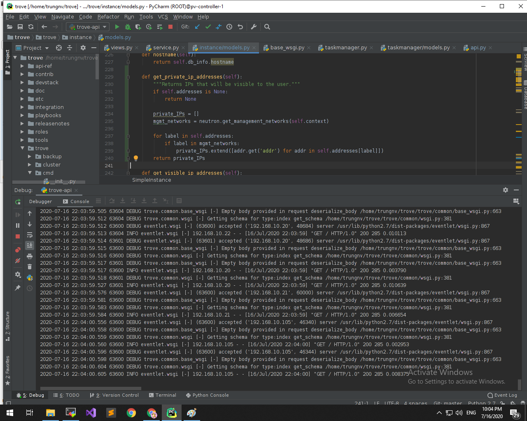Open the Refactor menu
This screenshot has height=421, width=527.
pos(108,16)
